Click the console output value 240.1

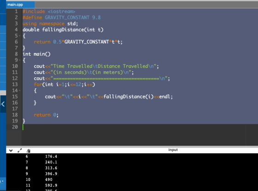(51, 162)
